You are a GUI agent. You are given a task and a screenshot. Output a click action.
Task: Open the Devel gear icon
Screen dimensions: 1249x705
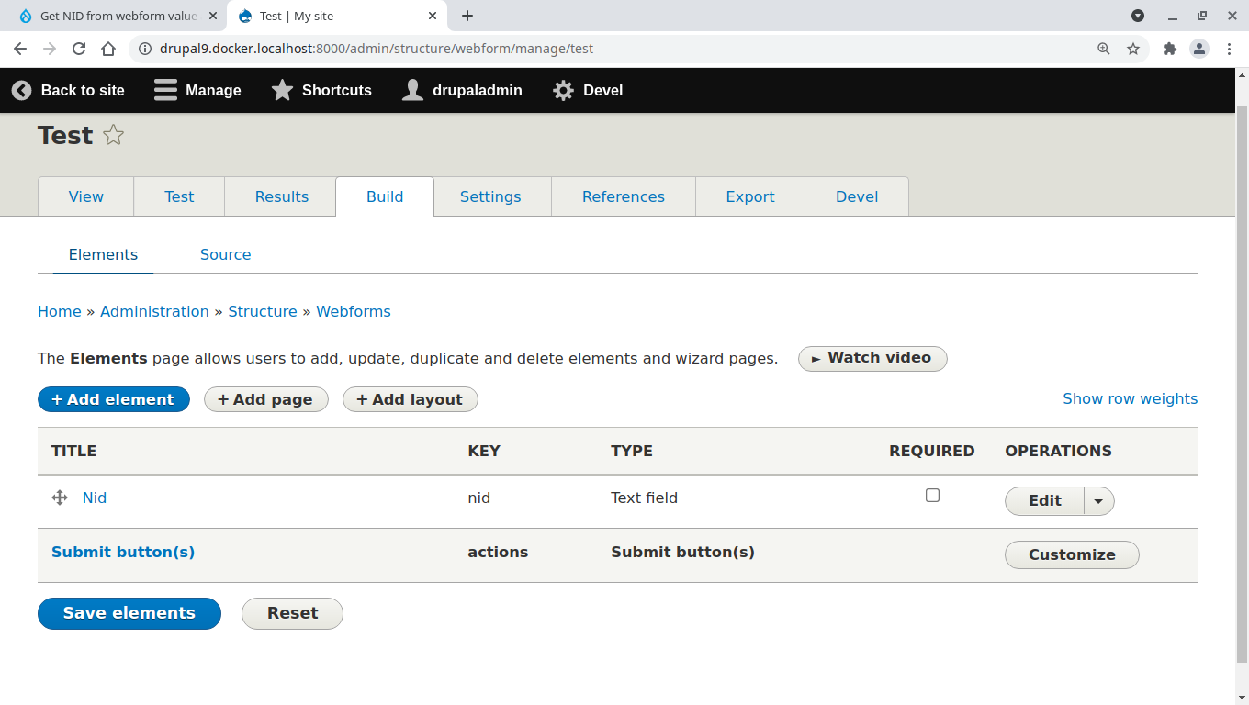tap(563, 90)
